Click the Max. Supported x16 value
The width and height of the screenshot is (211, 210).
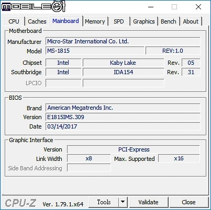[179, 158]
